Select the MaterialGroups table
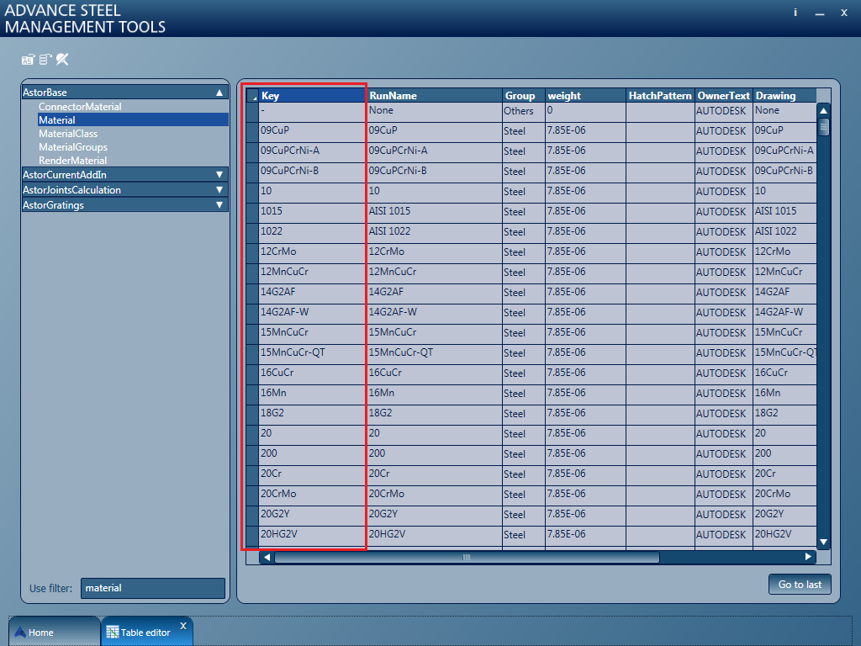The width and height of the screenshot is (861, 646). click(x=73, y=147)
